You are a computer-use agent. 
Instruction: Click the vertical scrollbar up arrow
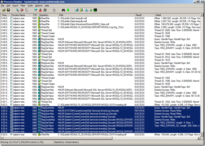[x=202, y=15]
